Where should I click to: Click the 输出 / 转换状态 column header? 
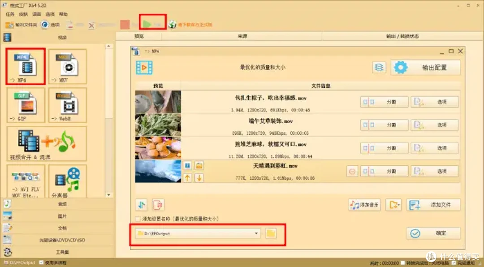click(x=402, y=36)
